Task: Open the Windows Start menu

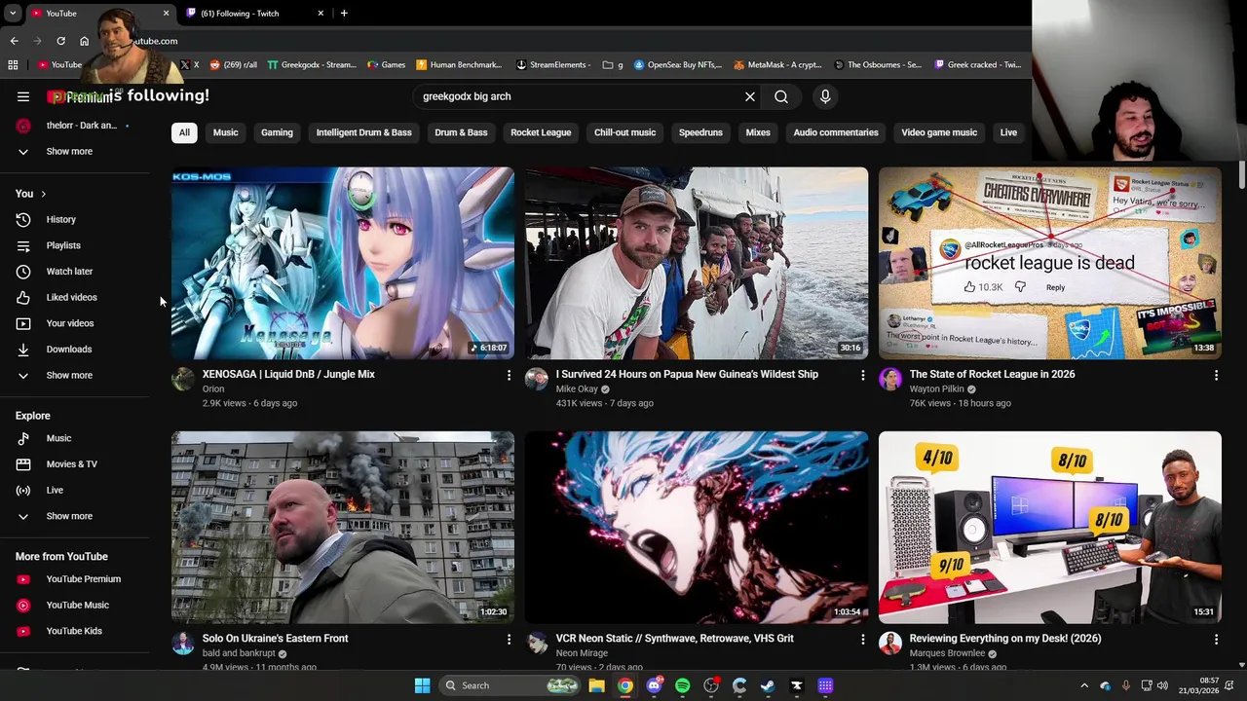Action: (422, 685)
